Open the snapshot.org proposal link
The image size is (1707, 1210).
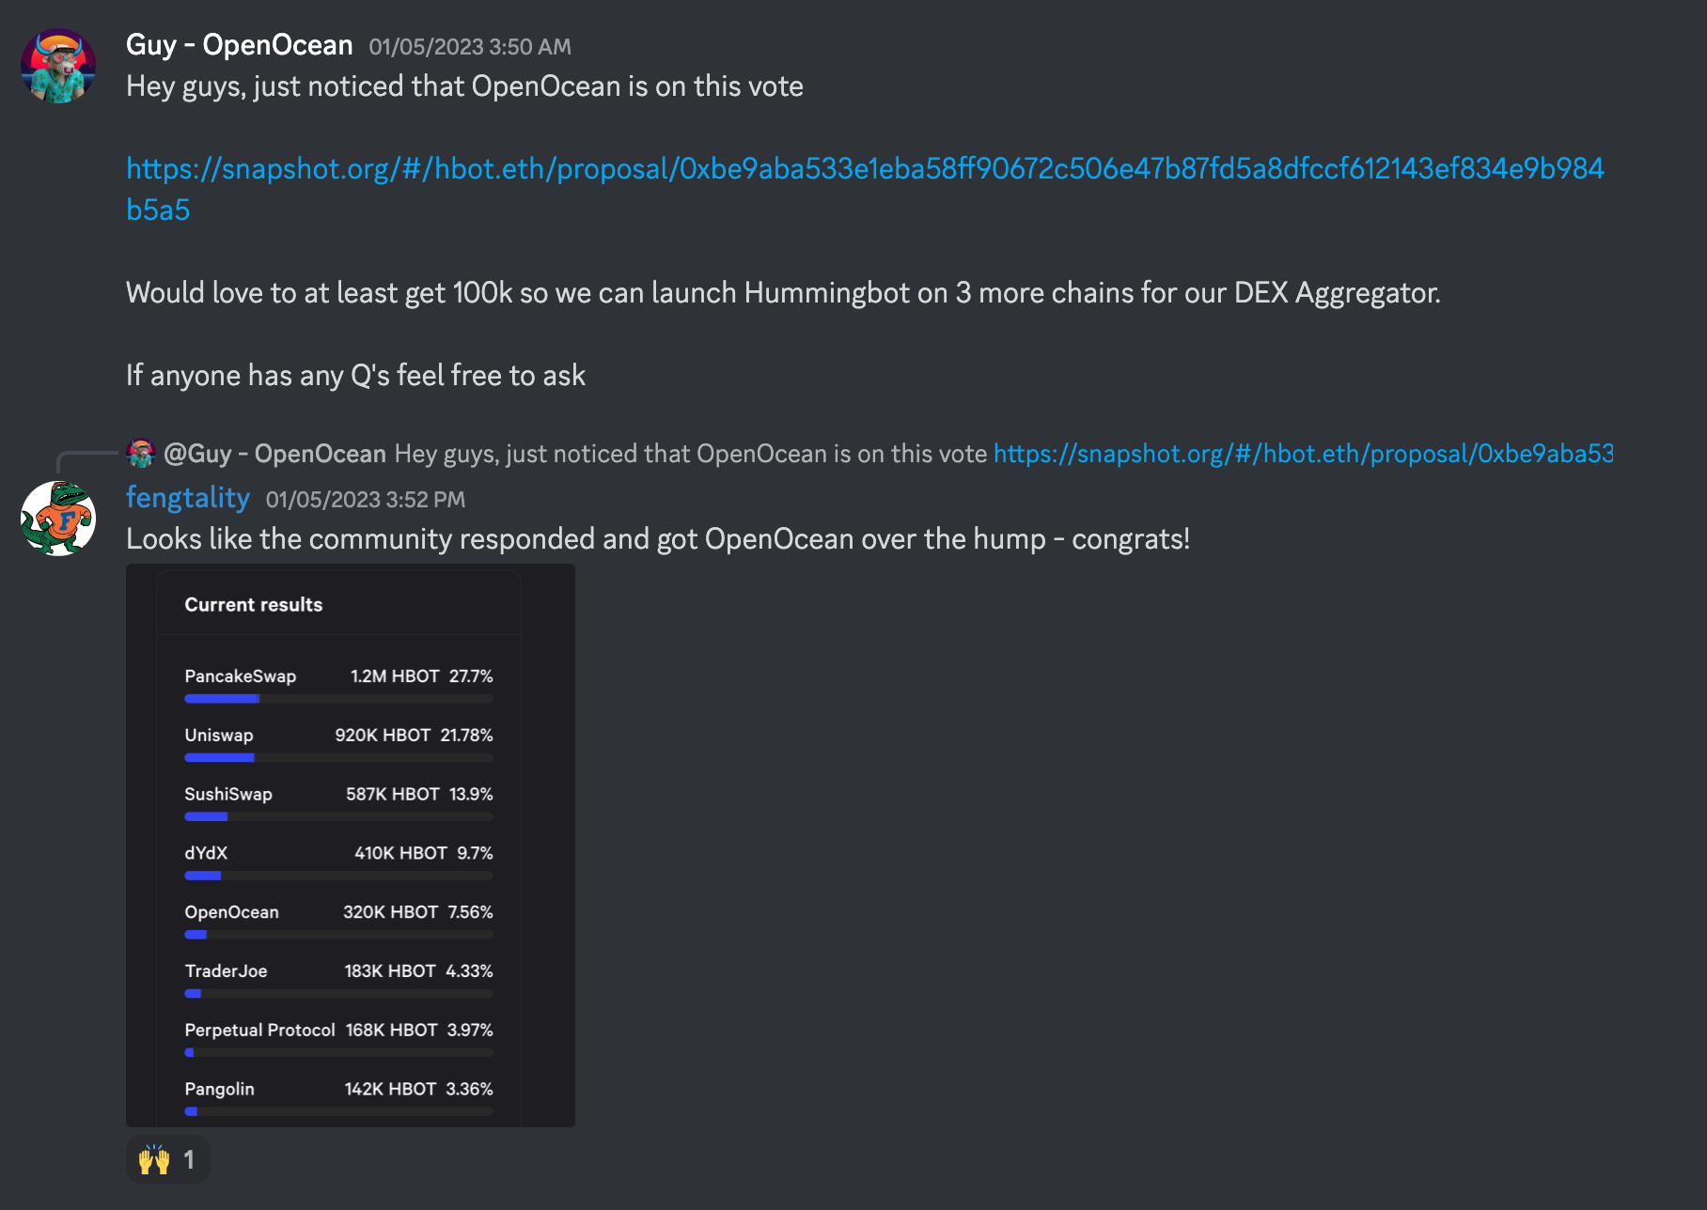(x=865, y=169)
